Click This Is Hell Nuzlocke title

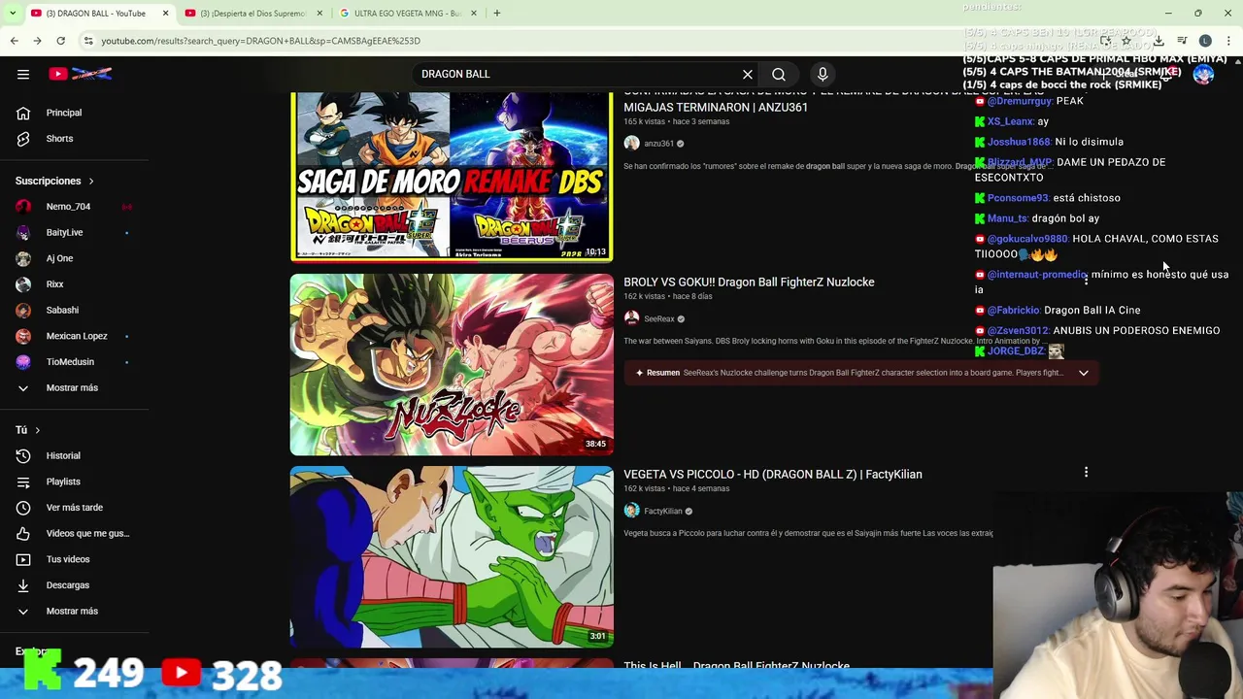click(736, 666)
